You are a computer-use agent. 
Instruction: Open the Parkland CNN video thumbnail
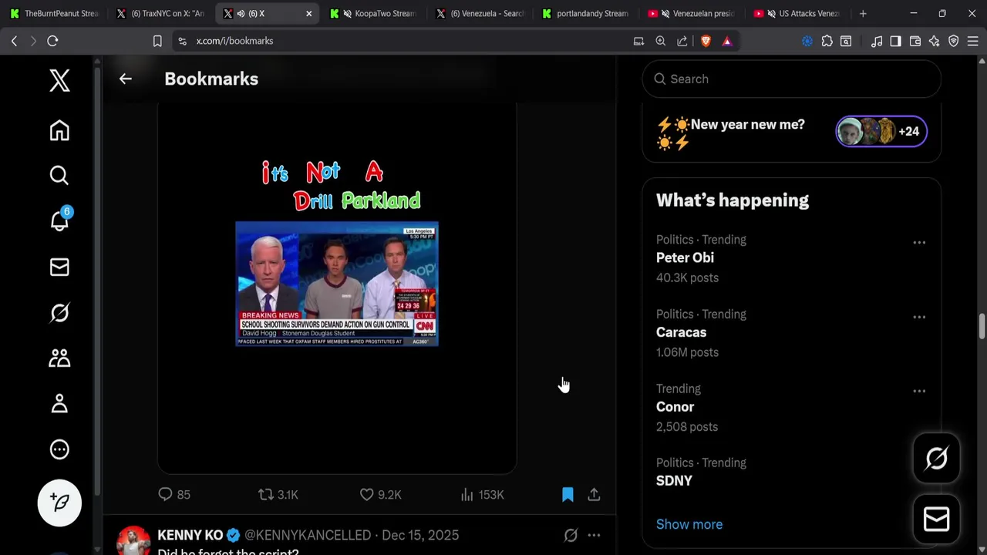(x=337, y=284)
